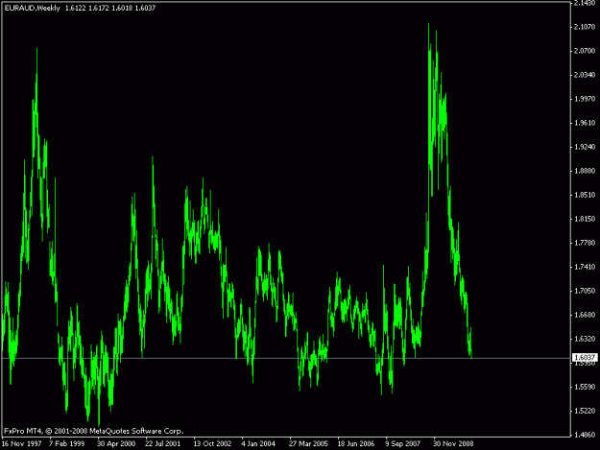Click the 2.1070 price axis label
600x450 pixels.
point(585,27)
